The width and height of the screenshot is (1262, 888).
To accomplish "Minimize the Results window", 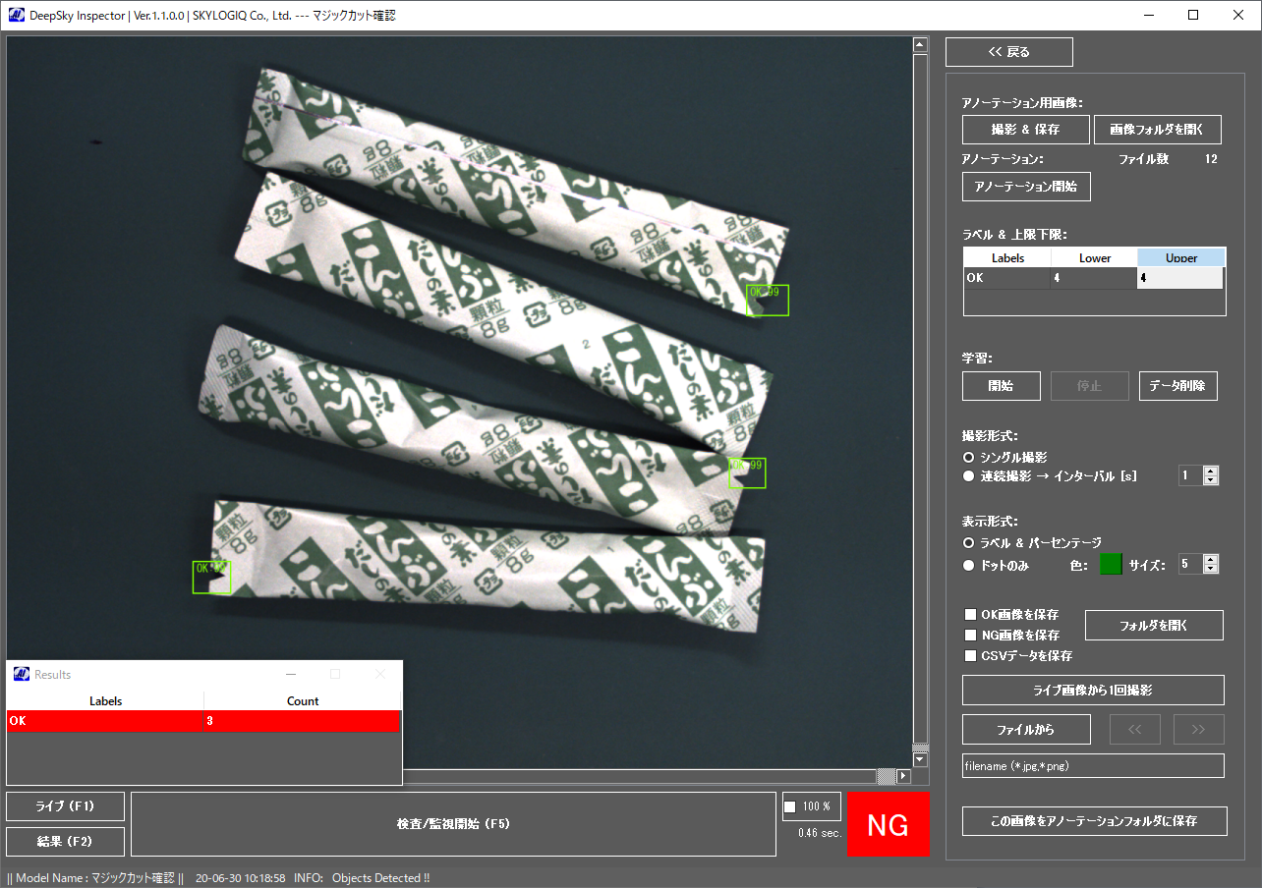I will (x=291, y=674).
